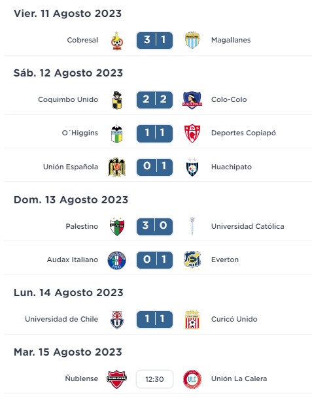This screenshot has height=402, width=312.
Task: Click the 12:30 kickoff time box
Action: 154,379
